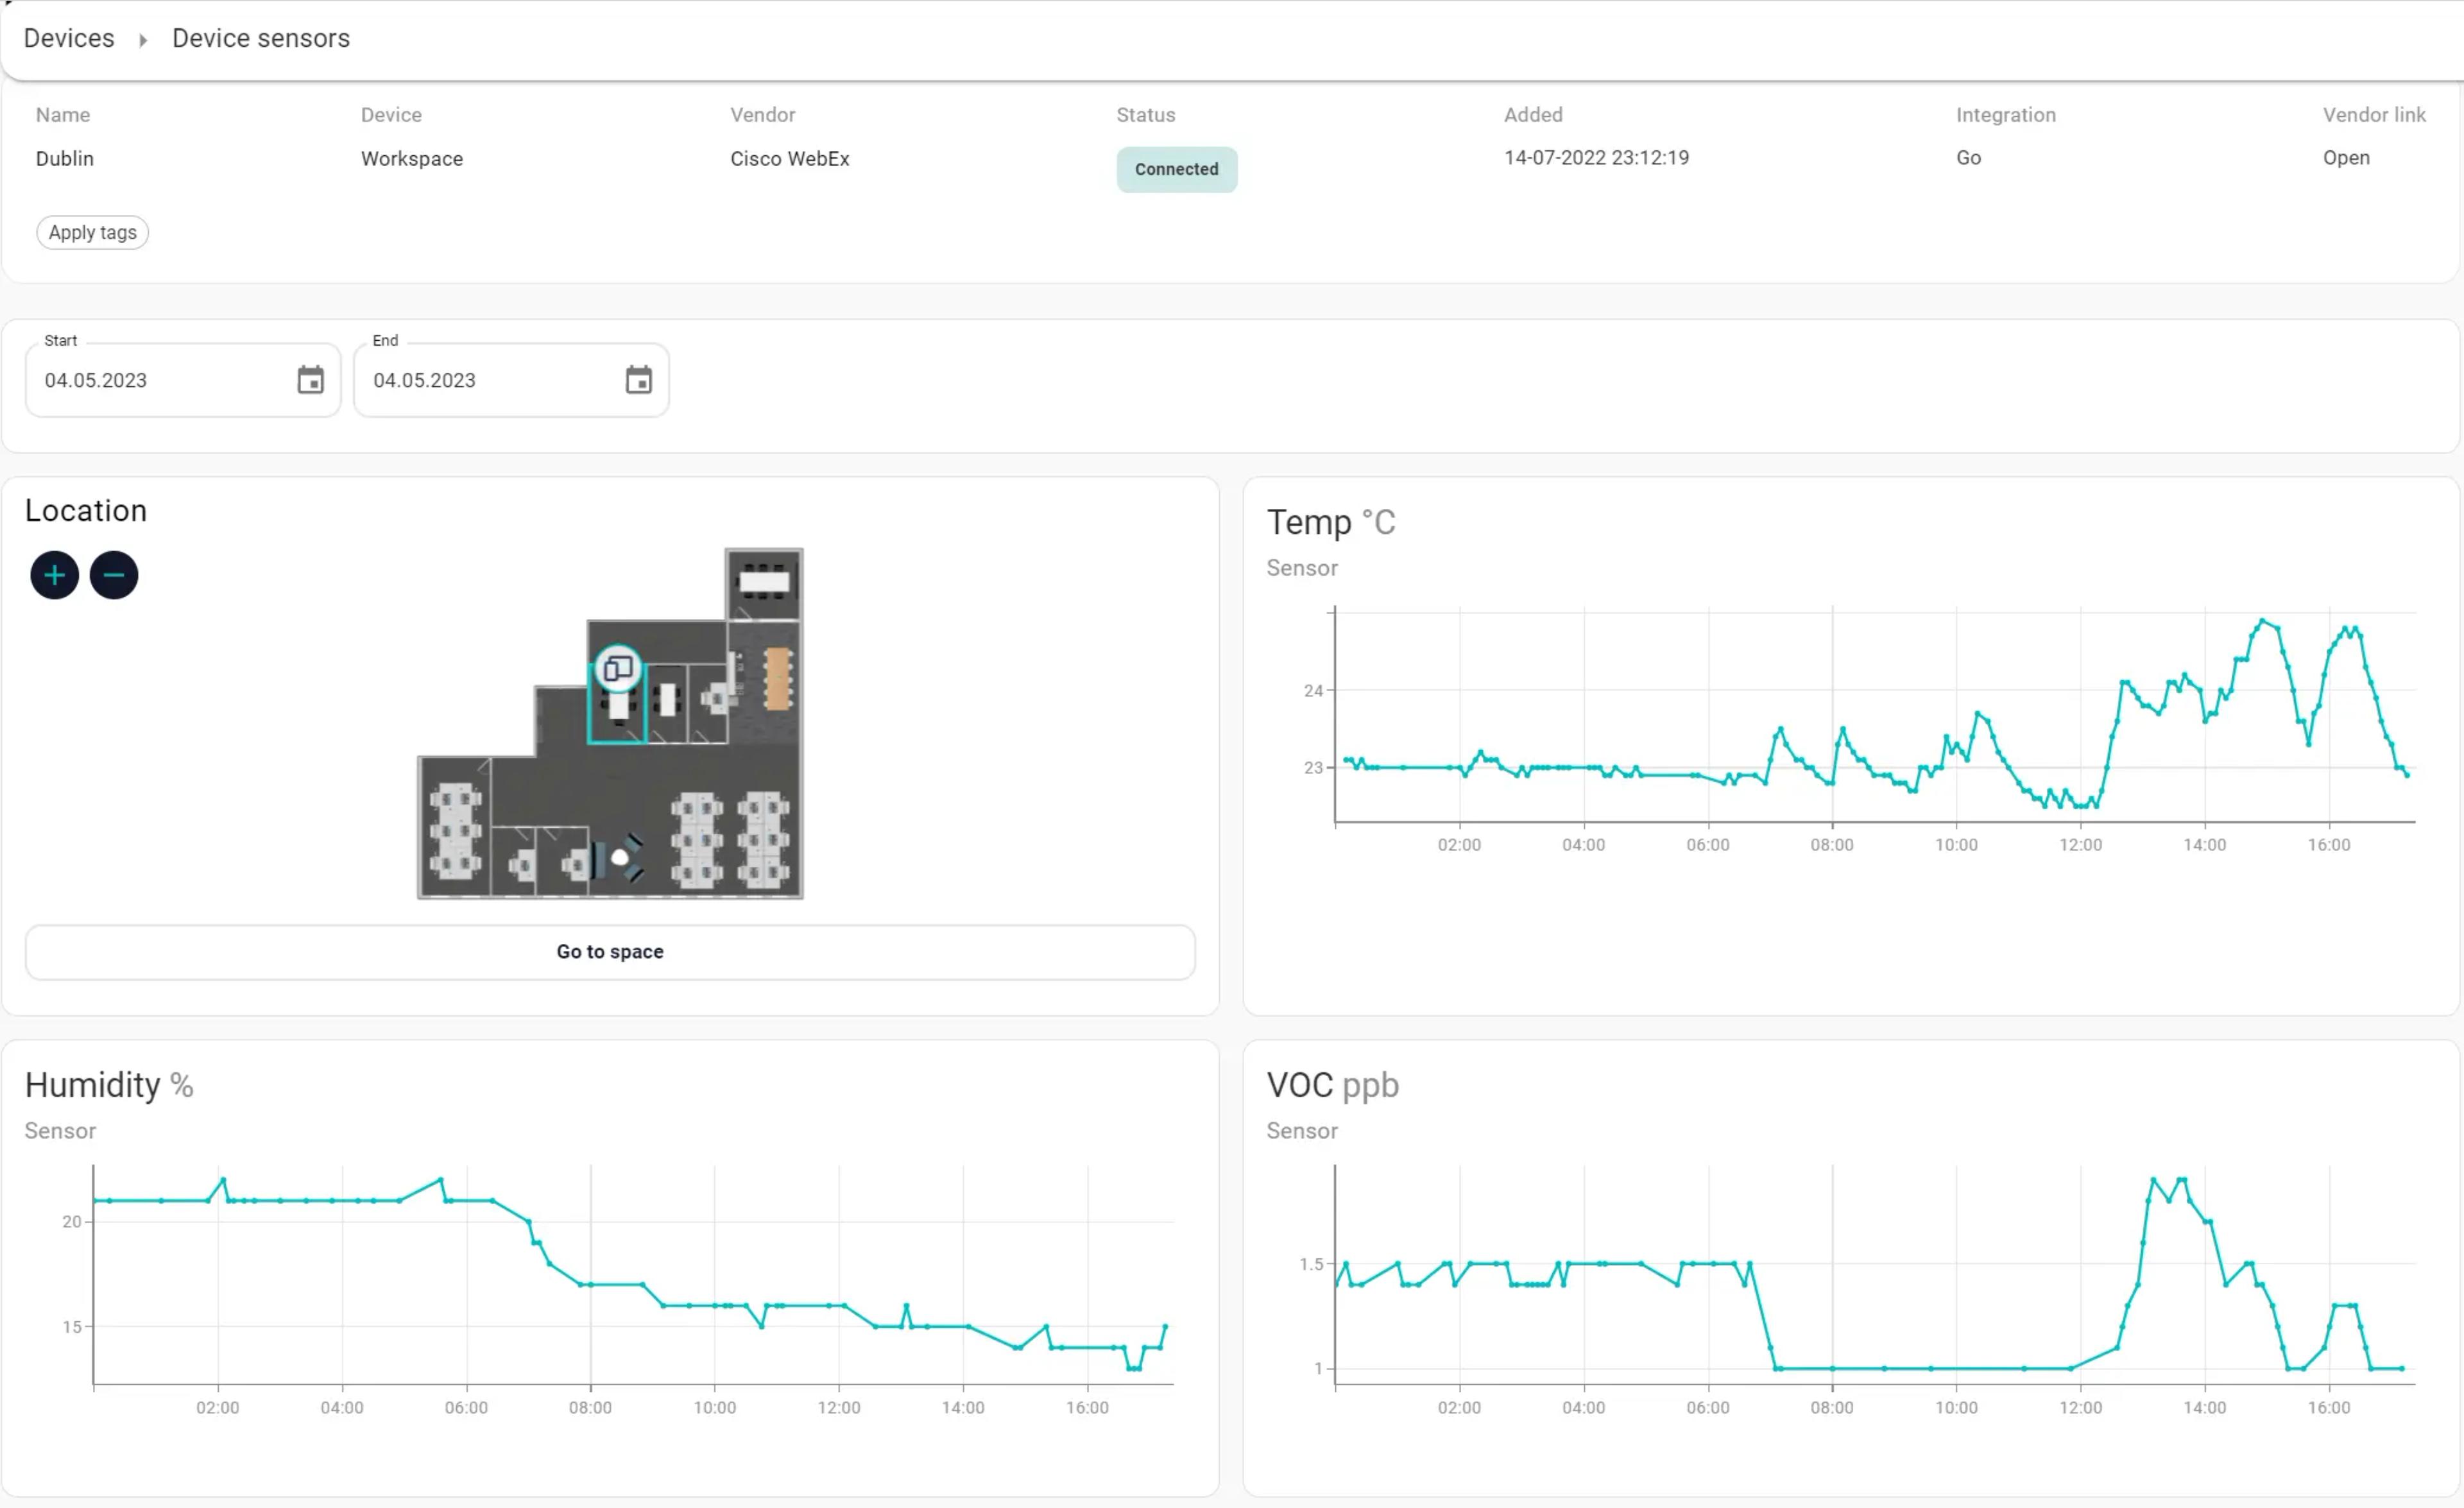This screenshot has width=2464, height=1508.
Task: Click the breadcrumb arrow separator after Devices
Action: click(143, 40)
